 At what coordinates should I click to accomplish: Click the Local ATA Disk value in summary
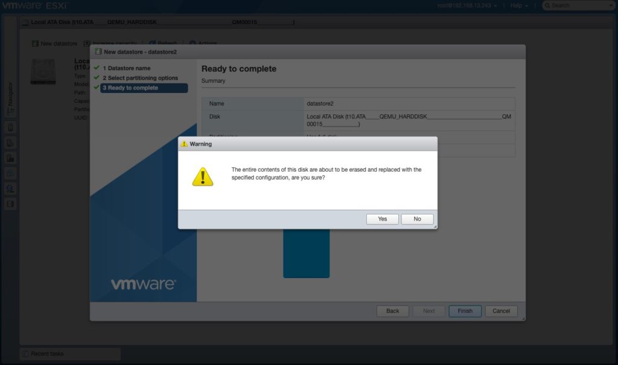[x=409, y=120]
